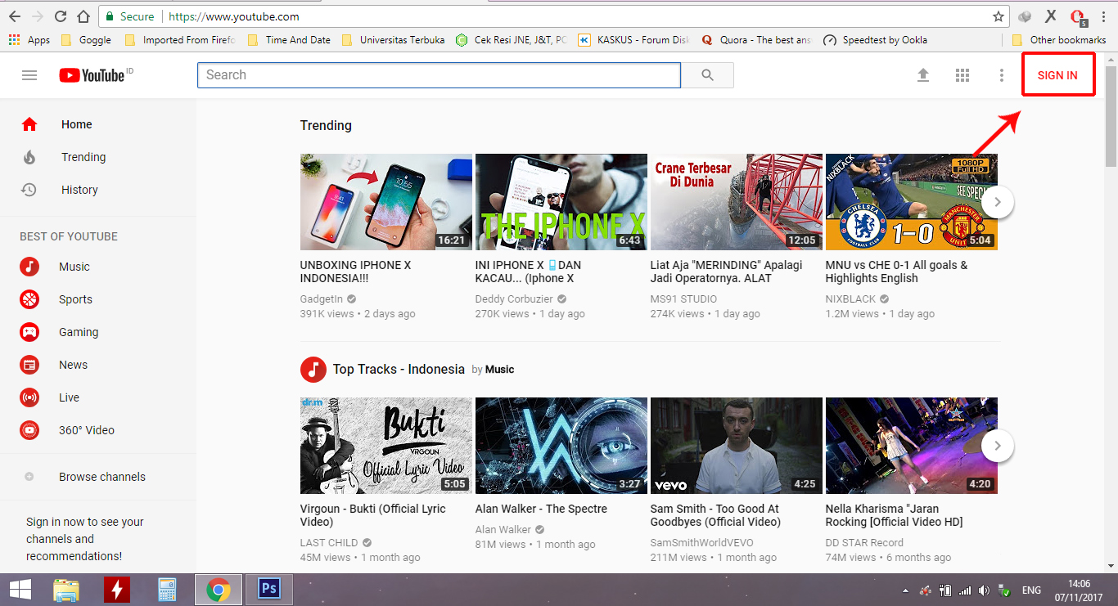
Task: Expand the Trending carousel with right chevron
Action: [997, 202]
